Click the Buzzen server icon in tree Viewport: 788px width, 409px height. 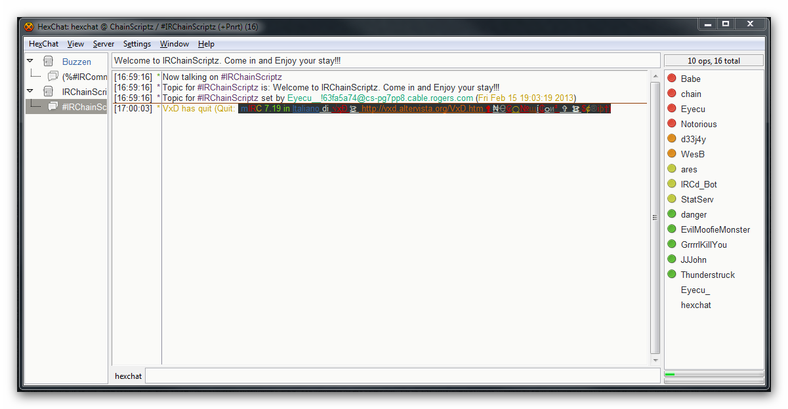(x=48, y=62)
